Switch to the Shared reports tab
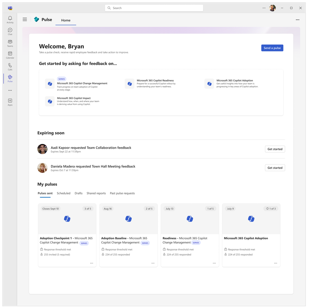This screenshot has height=308, width=309. [x=96, y=193]
